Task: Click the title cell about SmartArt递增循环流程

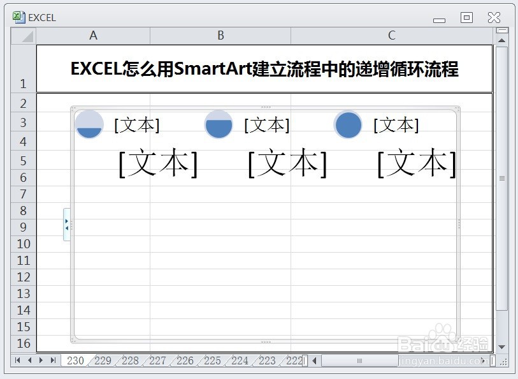Action: pos(264,69)
